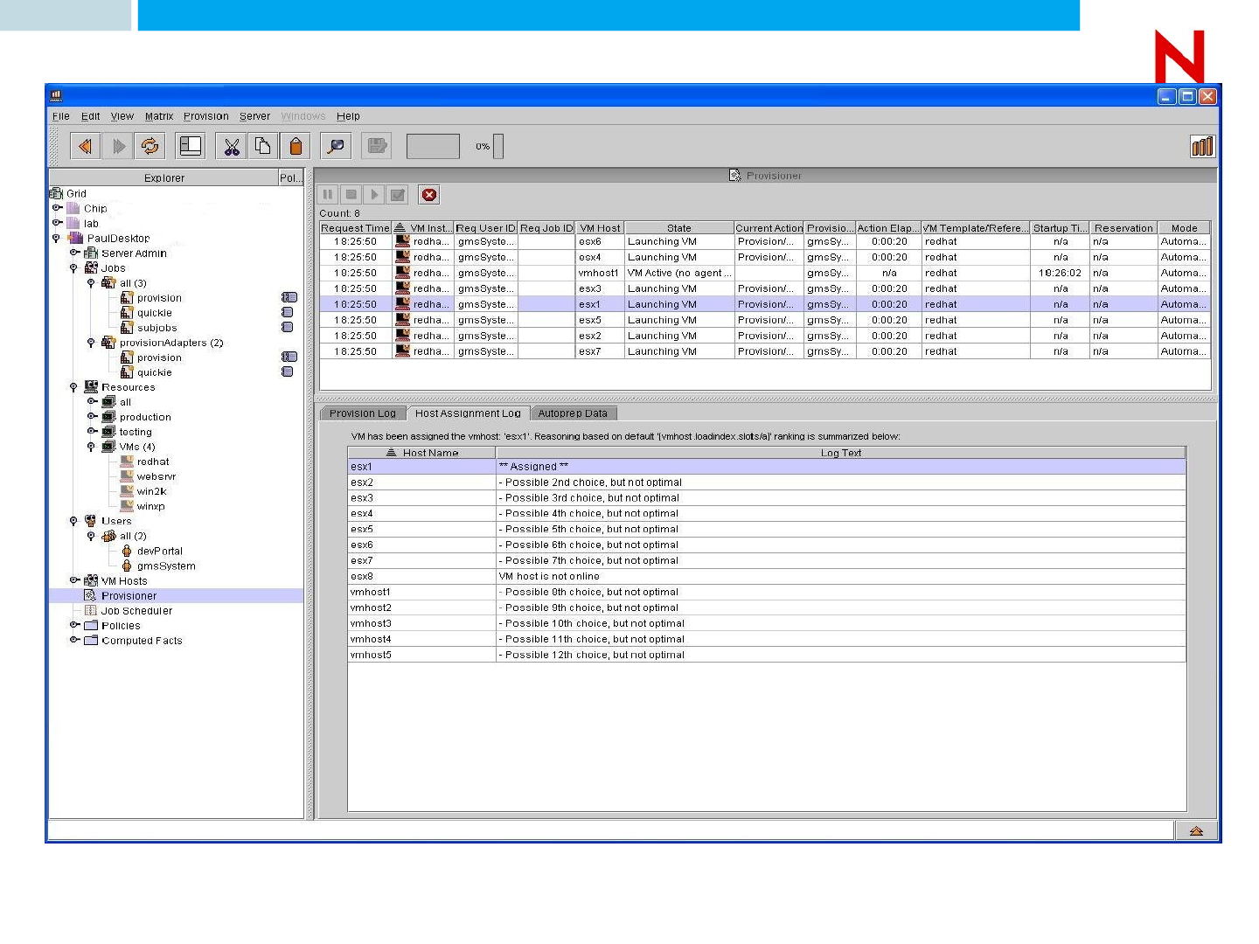This screenshot has height=944, width=1259.
Task: Open the magnifying glass find tool
Action: tap(336, 147)
